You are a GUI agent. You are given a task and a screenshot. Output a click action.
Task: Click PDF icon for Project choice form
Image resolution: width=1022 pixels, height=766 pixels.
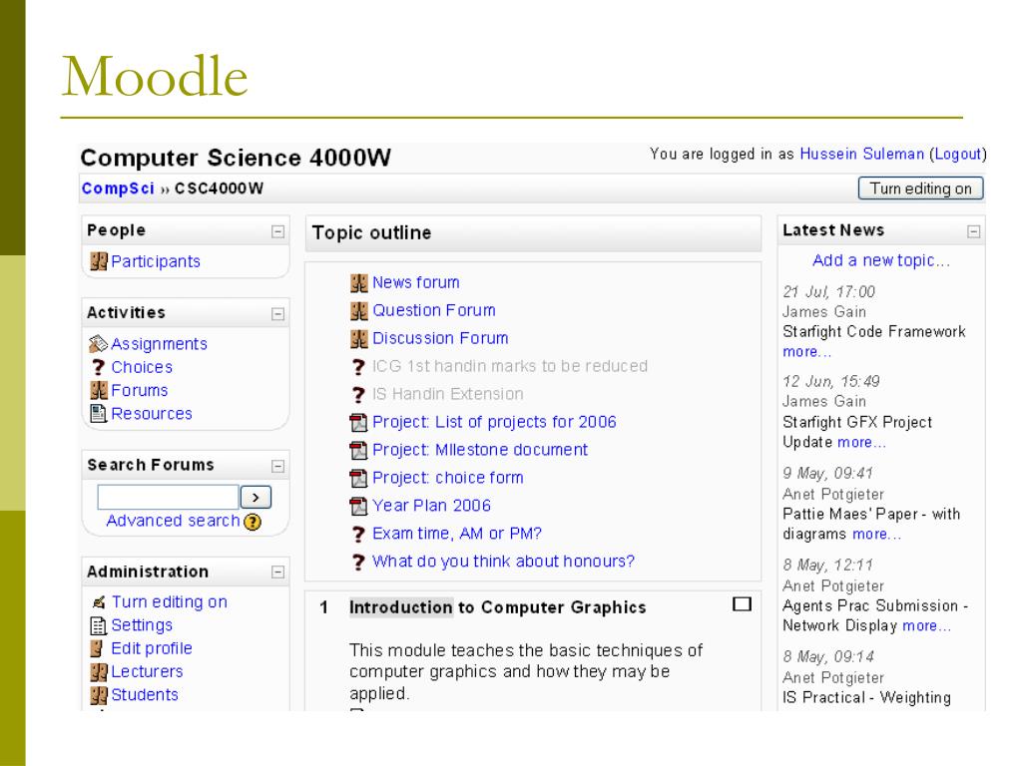358,478
